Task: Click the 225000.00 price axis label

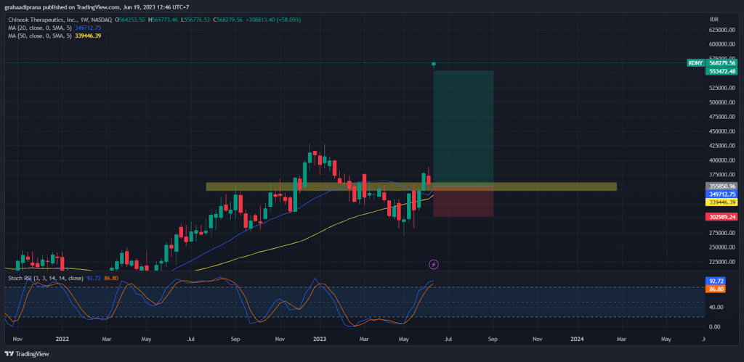Action: tap(723, 262)
